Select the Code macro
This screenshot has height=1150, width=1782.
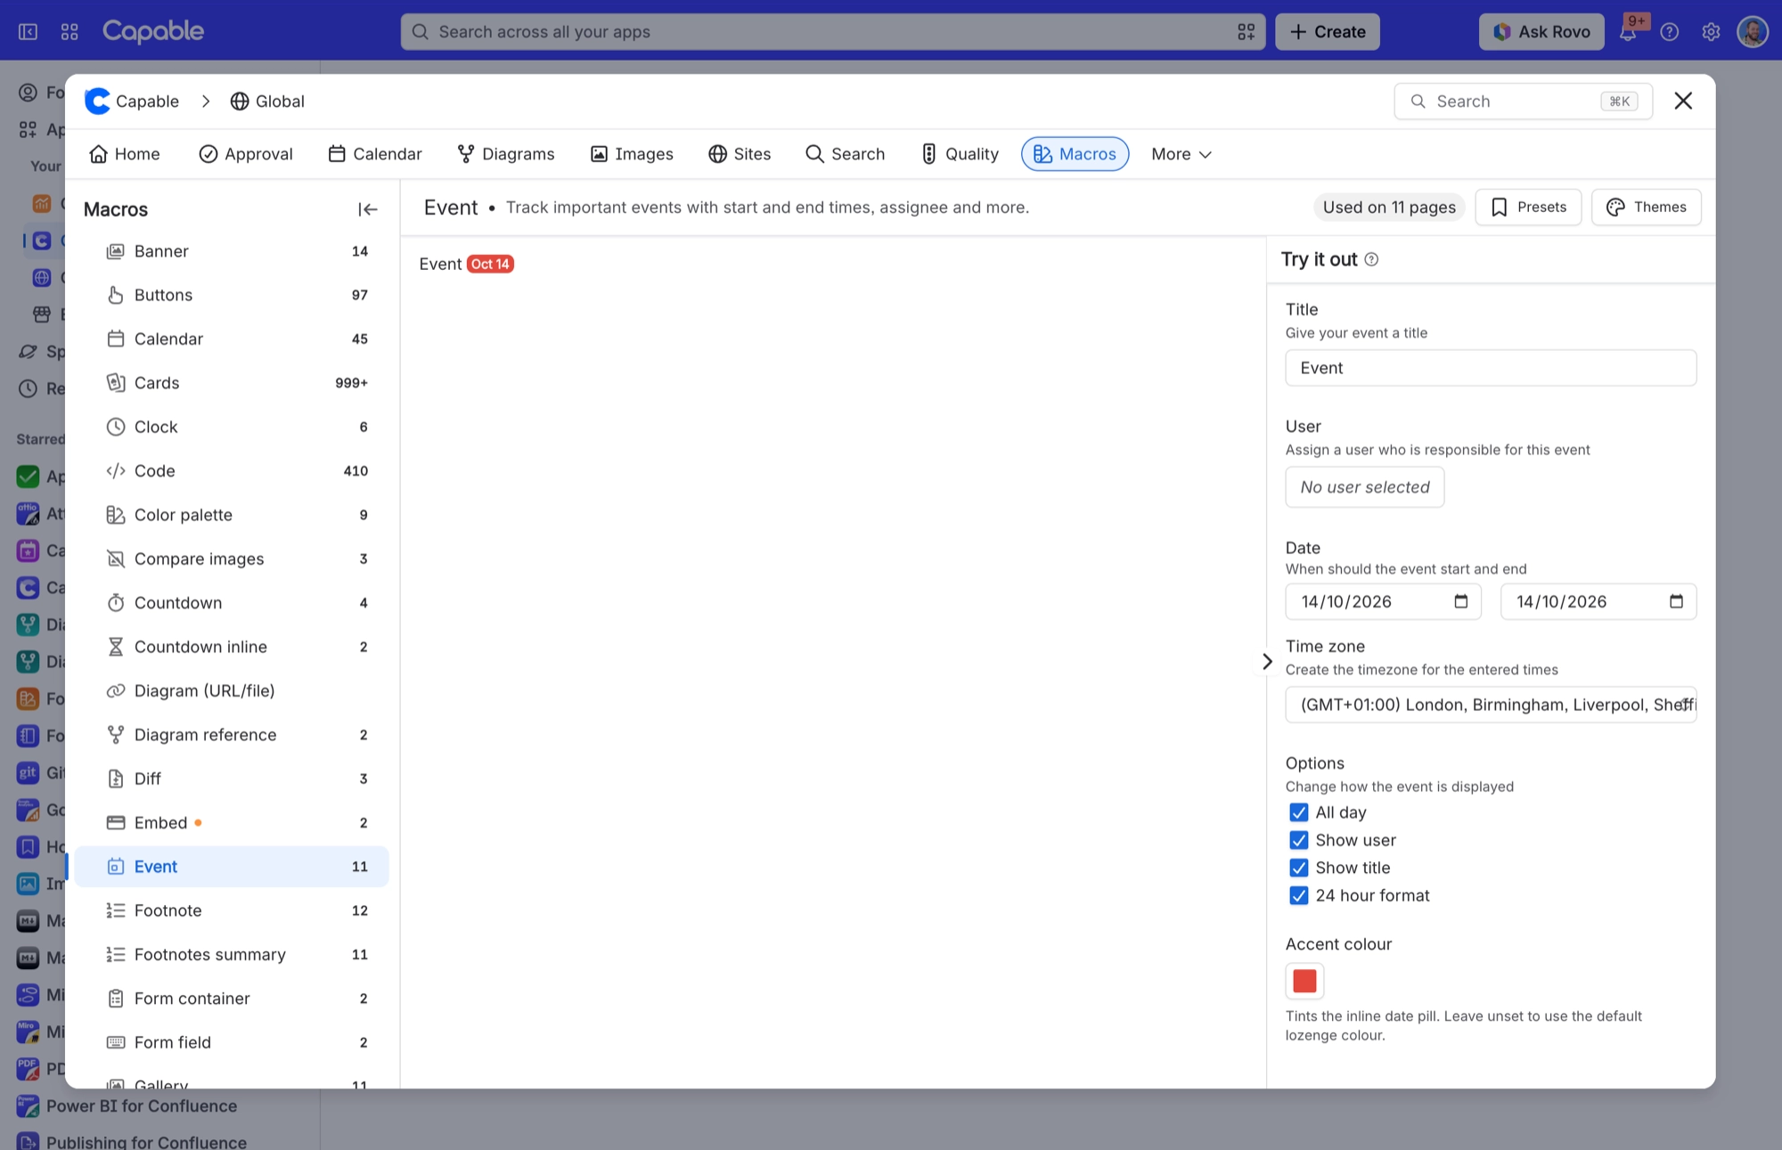[x=232, y=470]
